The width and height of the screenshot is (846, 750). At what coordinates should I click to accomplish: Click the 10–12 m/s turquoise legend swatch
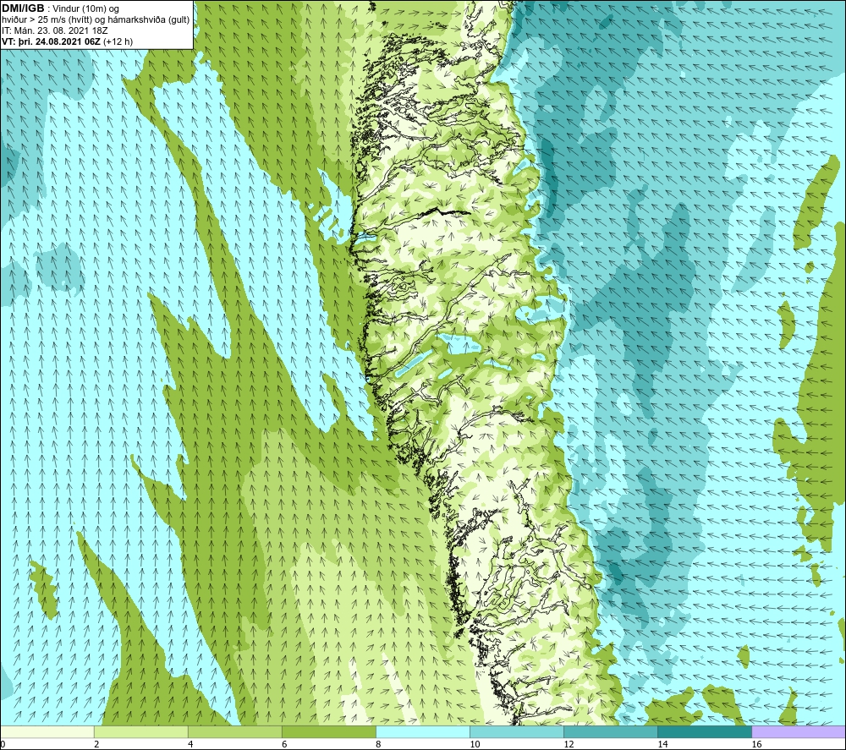[x=516, y=732]
